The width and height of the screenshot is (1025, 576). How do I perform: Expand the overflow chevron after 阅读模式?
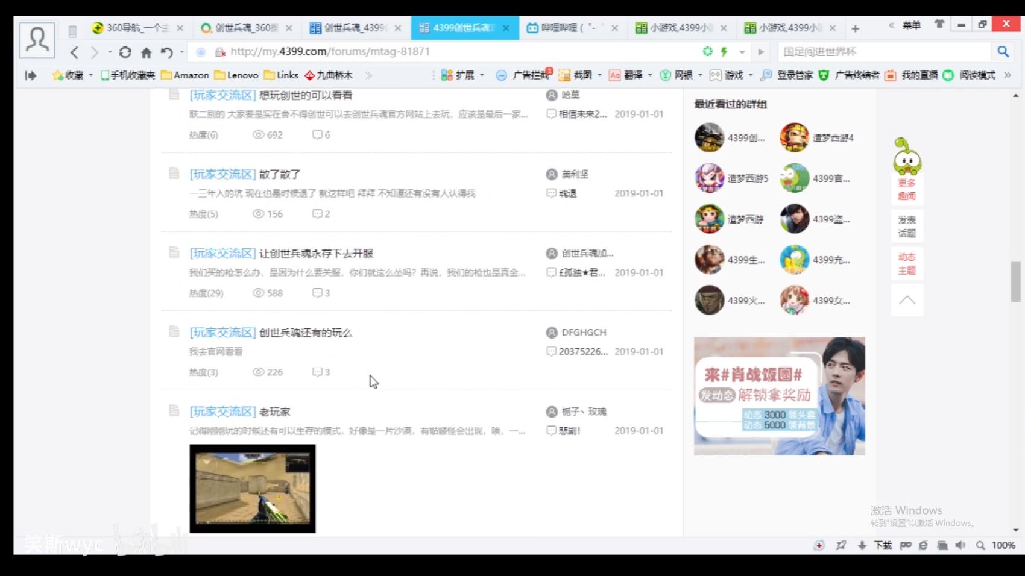tap(1008, 75)
